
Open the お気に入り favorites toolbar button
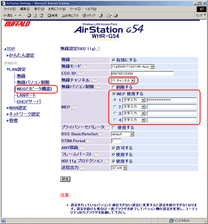(x=70, y=15)
